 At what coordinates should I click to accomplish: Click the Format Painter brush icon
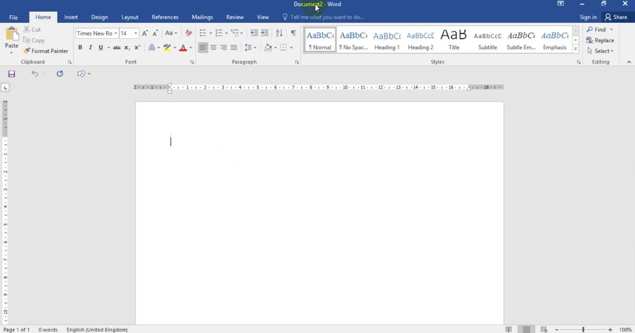26,51
